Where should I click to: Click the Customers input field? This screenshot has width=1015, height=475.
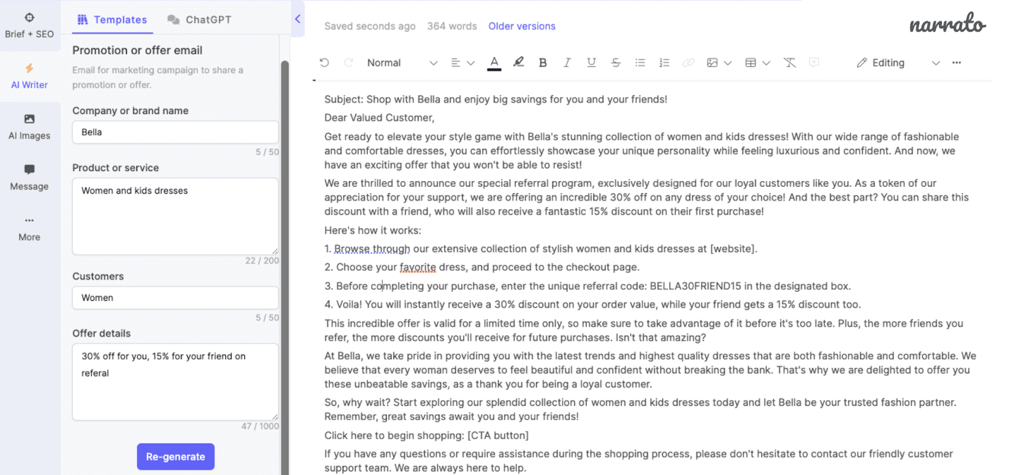(175, 298)
